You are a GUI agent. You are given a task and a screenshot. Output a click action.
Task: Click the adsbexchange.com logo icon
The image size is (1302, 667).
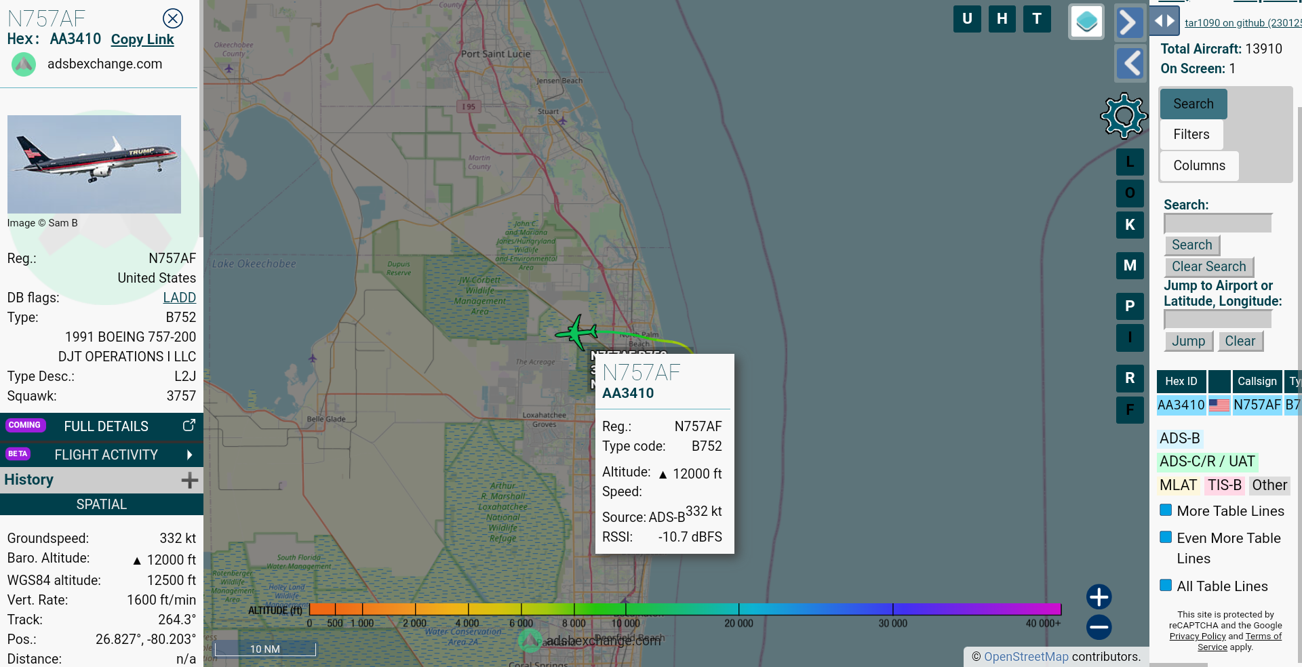tap(24, 64)
